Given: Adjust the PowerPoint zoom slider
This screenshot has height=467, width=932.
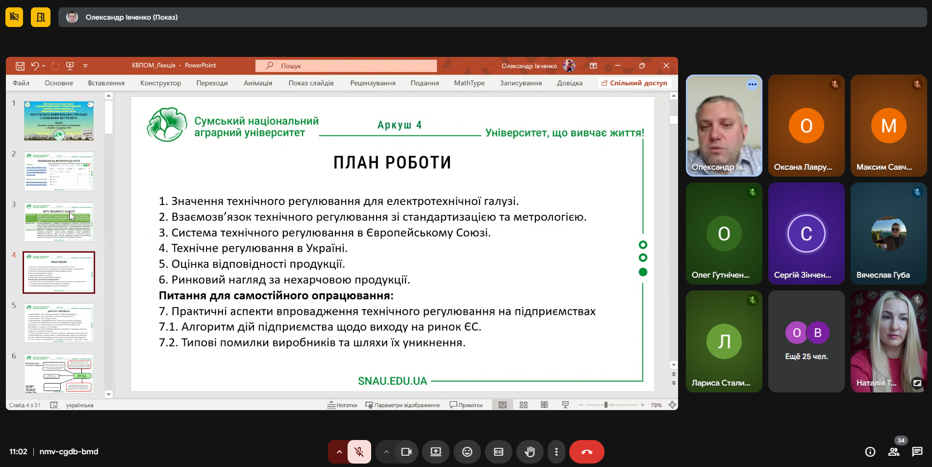Looking at the screenshot, I should pyautogui.click(x=606, y=405).
